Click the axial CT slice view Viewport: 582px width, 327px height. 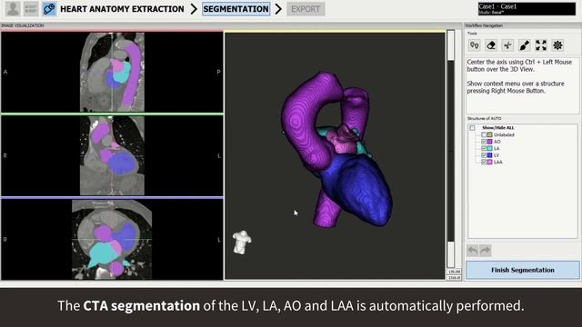click(x=112, y=240)
